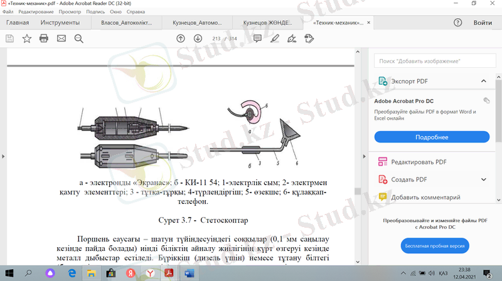Image resolution: width=502 pixels, height=281 pixels.
Task: Collapse the Экспорт PDF section
Action: click(x=483, y=82)
